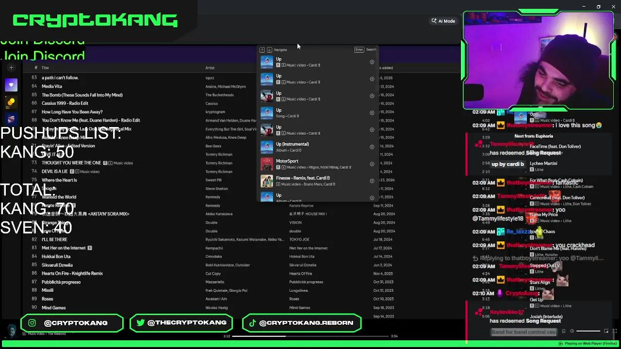Add "Up (Instrumental)" result with plus icon

372,147
